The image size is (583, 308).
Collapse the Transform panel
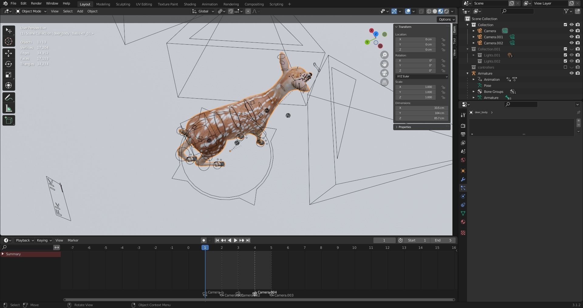(x=405, y=27)
